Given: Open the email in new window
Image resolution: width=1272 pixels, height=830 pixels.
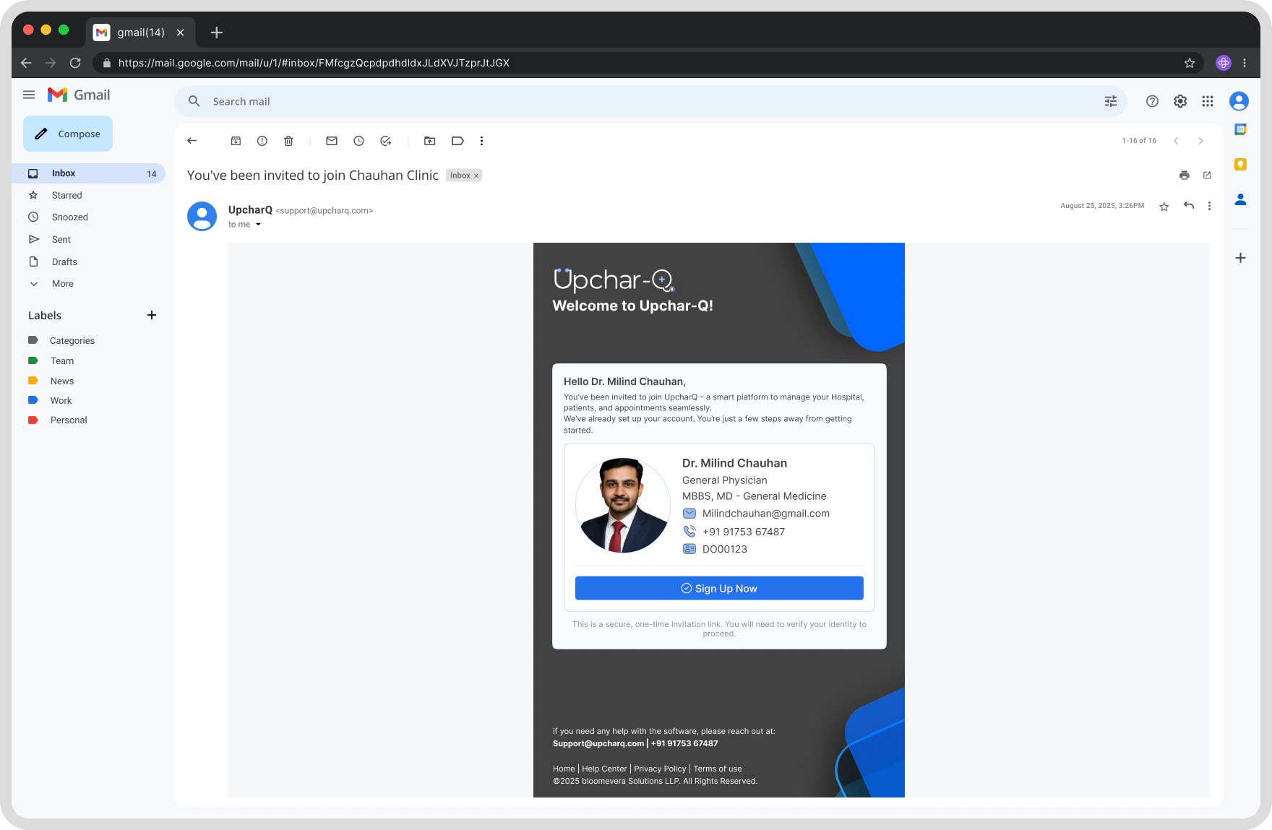Looking at the screenshot, I should coord(1207,175).
